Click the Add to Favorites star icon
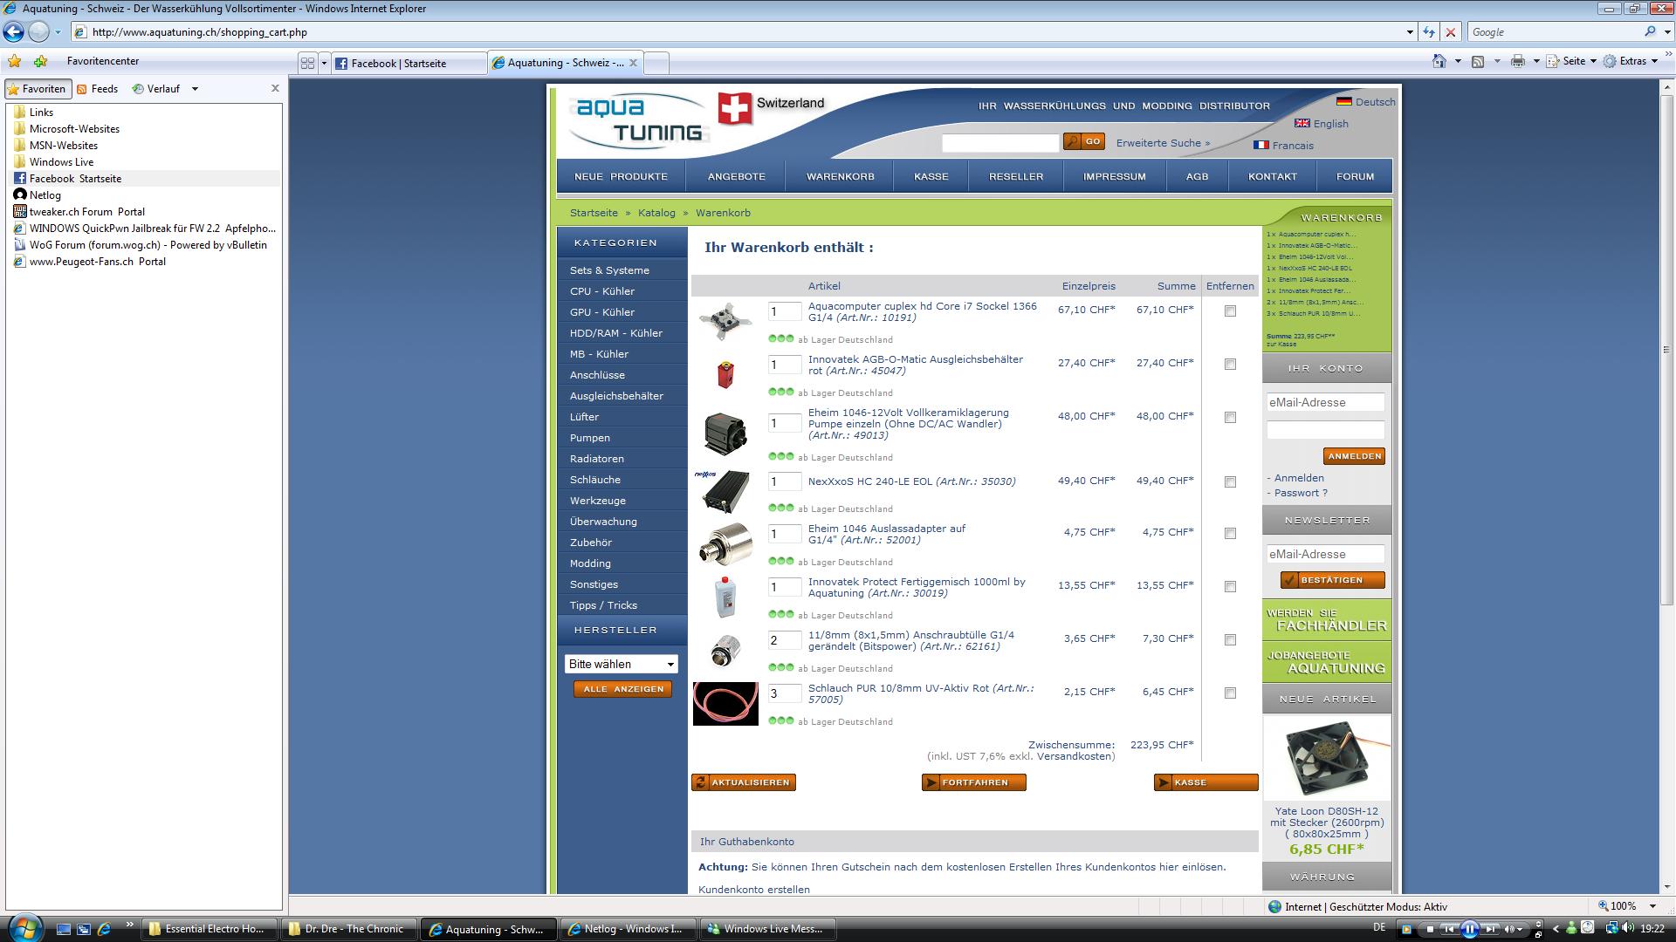 pos(40,61)
